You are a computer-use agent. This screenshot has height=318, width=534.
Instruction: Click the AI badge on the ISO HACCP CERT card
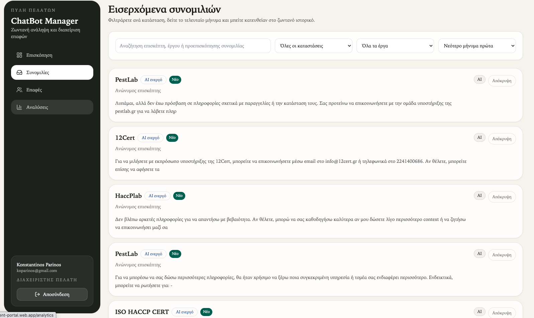(x=479, y=312)
